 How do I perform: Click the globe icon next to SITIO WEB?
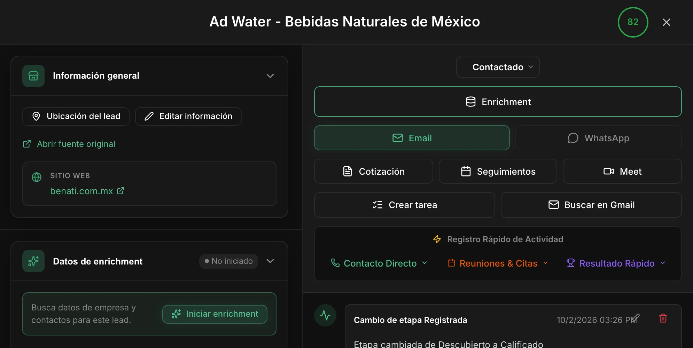pyautogui.click(x=37, y=177)
